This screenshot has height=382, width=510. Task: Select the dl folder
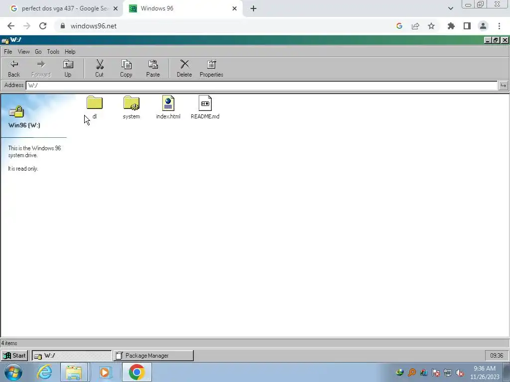(x=94, y=107)
